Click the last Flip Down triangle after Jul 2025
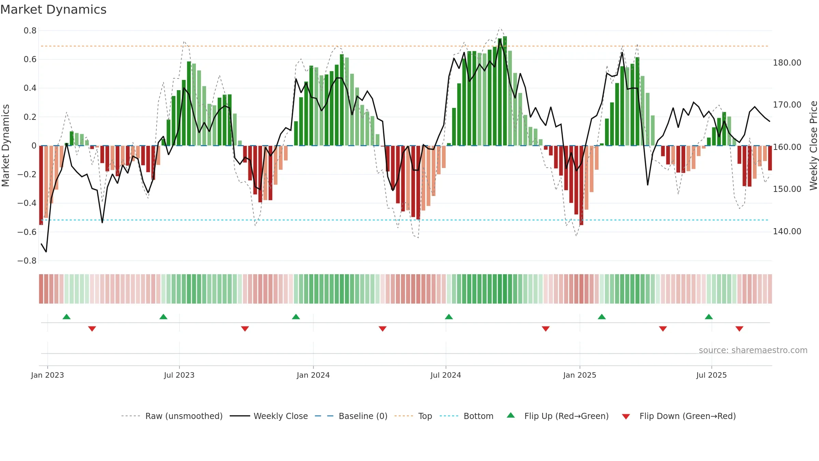Viewport: 819px width, 461px height. point(739,329)
